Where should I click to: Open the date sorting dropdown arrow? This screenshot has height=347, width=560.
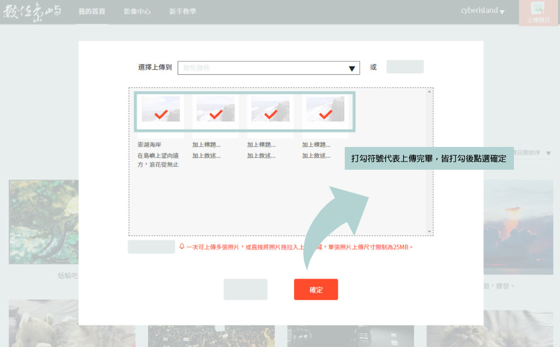(548, 153)
